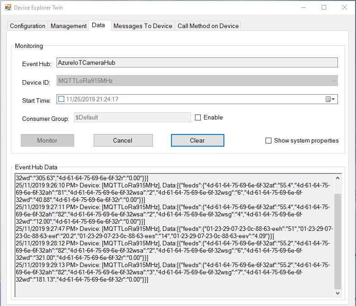This screenshot has width=356, height=306.
Task: Clear the event hub data output
Action: tap(197, 140)
